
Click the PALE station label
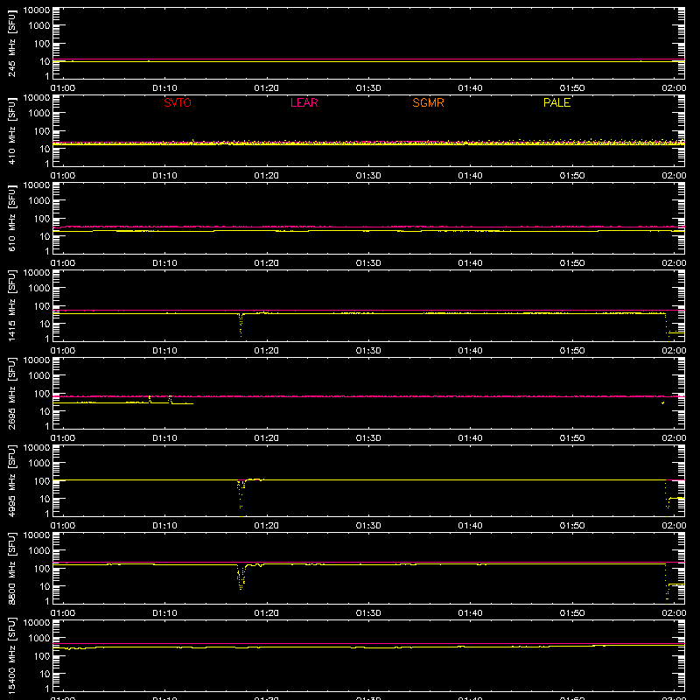556,102
